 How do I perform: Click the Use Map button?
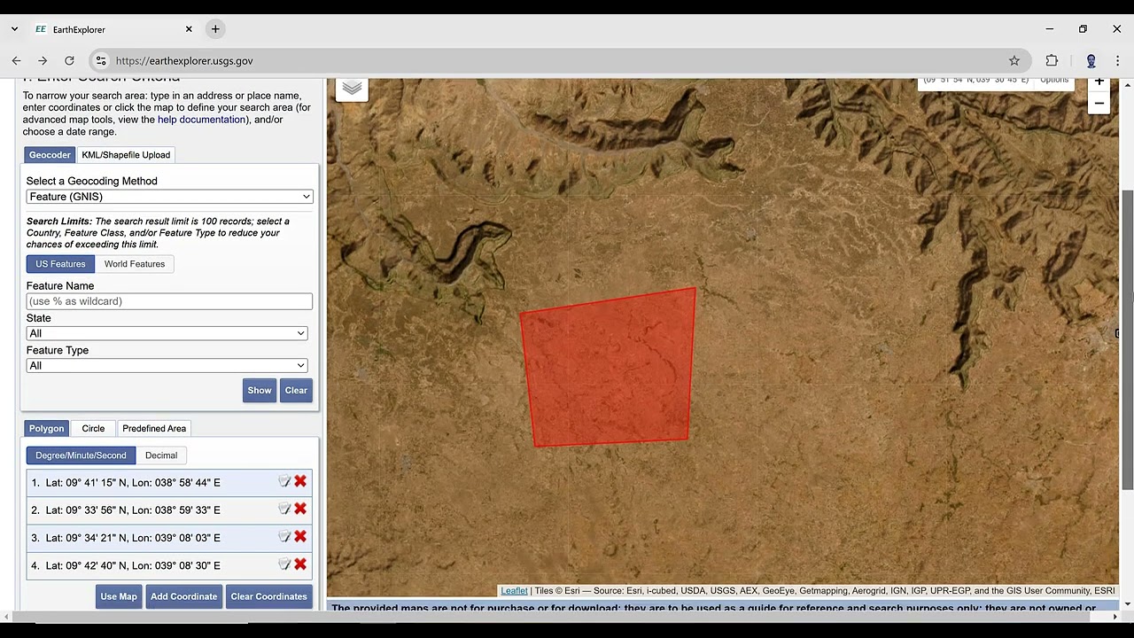119,596
